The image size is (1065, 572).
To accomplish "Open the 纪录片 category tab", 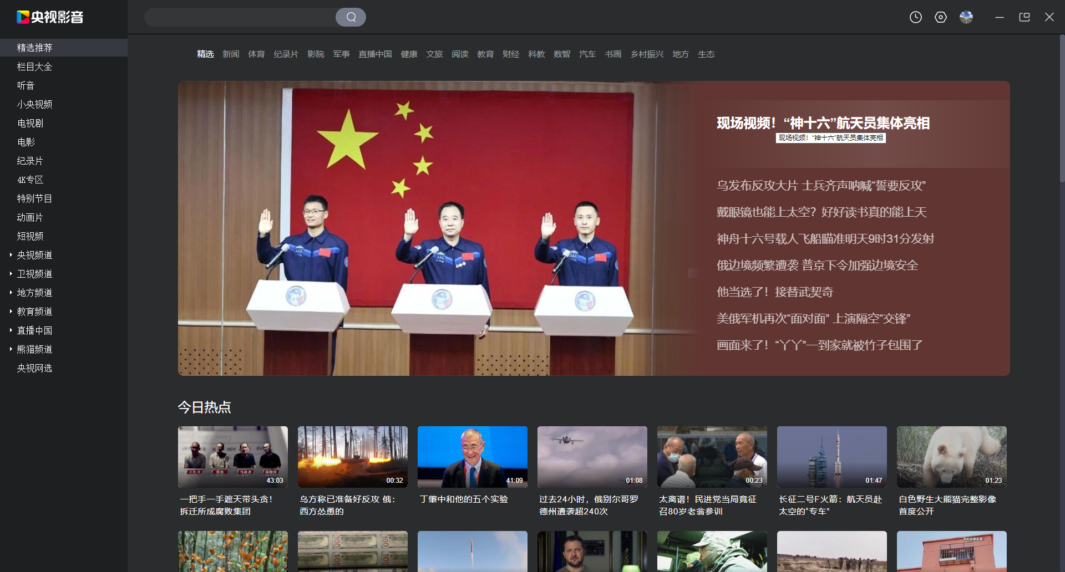I will [286, 54].
